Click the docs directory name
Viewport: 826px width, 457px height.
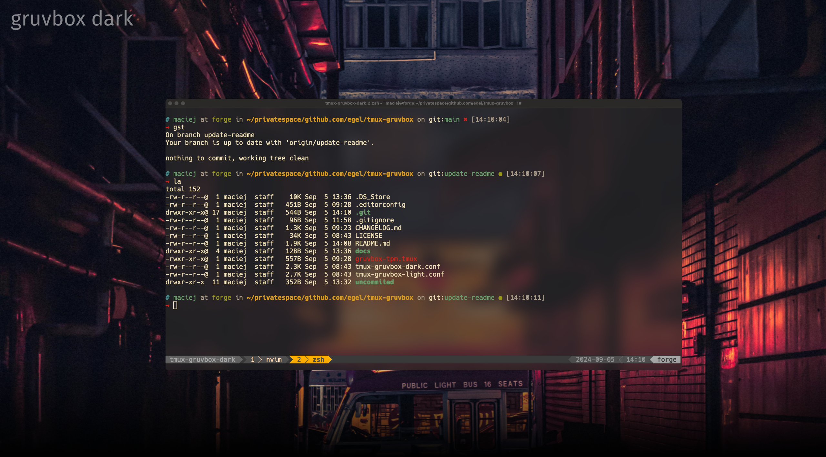(x=363, y=251)
